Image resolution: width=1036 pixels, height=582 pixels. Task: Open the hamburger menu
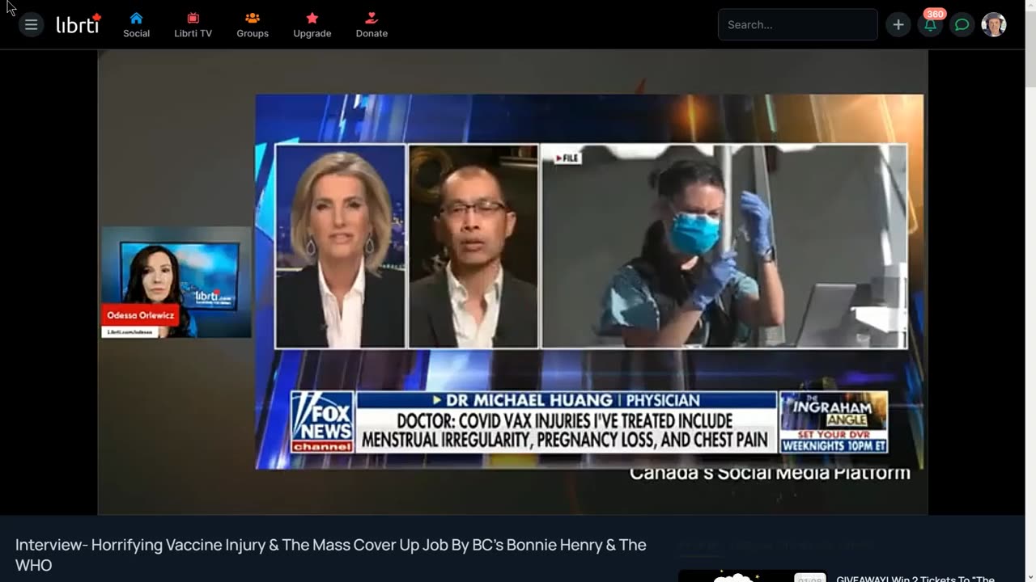click(31, 24)
